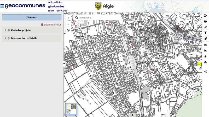Image resolution: width=209 pixels, height=117 pixels.
Task: Zoom in with the plus button
Action: tap(68, 18)
